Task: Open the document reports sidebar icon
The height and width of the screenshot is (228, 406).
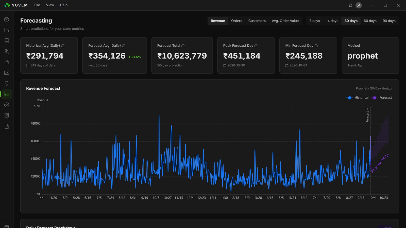Action: point(7,126)
